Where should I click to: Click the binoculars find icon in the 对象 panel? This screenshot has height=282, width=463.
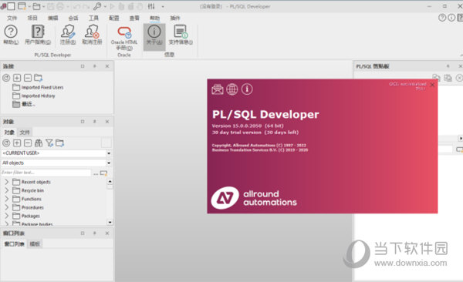pos(39,143)
